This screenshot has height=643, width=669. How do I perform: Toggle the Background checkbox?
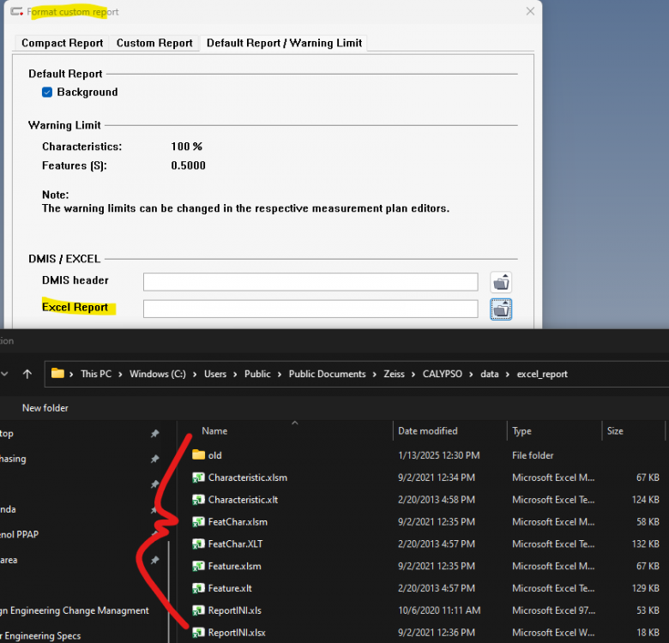coord(48,92)
